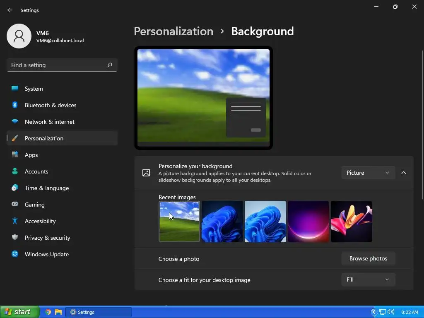Open Windows Update page

[62, 254]
